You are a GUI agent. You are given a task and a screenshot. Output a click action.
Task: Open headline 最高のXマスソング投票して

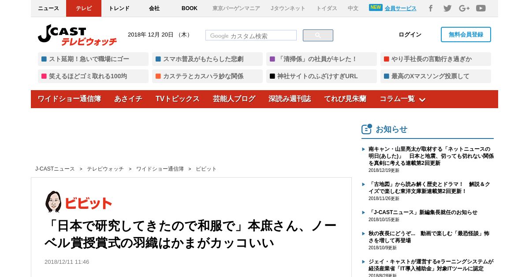point(436,76)
